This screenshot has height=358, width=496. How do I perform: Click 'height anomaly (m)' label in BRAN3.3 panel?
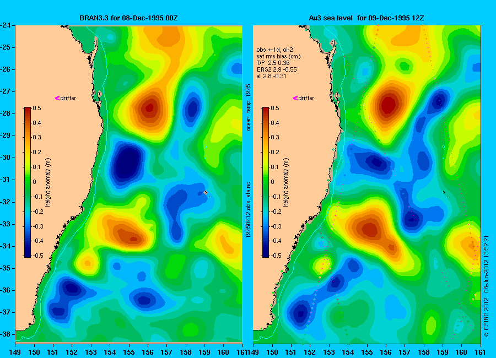pyautogui.click(x=48, y=182)
